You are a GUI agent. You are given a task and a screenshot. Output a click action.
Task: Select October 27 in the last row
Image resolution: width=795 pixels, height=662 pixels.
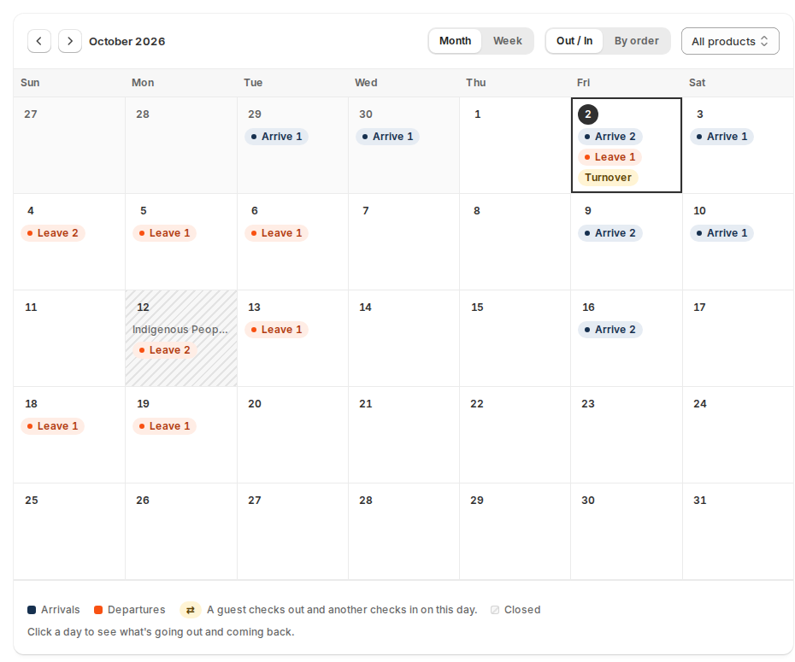point(292,531)
